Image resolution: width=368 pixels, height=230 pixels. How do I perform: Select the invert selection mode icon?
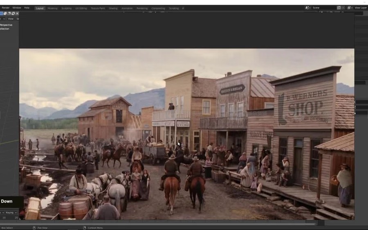click(13, 14)
